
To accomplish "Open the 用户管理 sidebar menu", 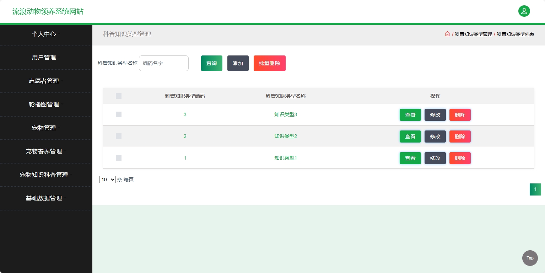I will tap(44, 57).
